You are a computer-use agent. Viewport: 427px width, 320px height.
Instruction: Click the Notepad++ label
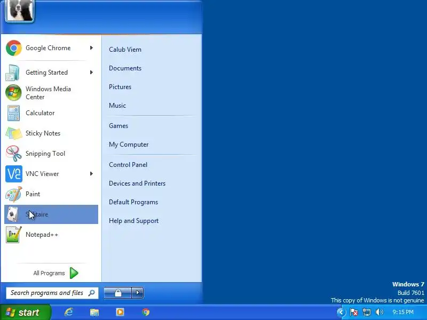(x=42, y=235)
